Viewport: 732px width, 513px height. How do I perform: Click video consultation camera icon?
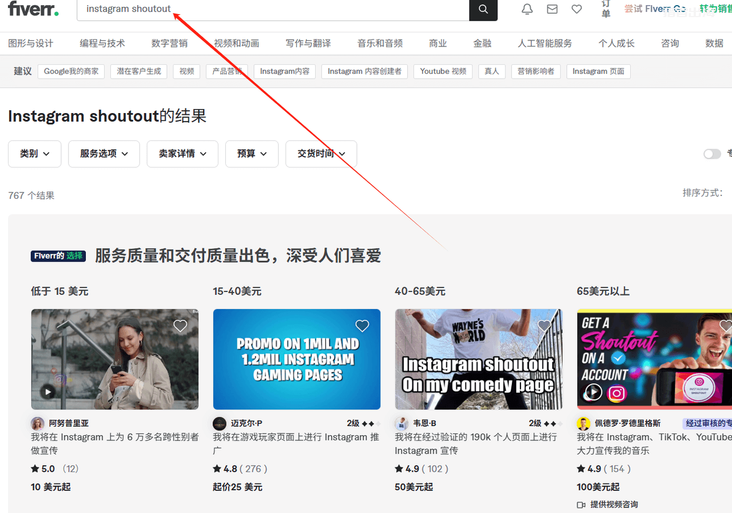point(582,504)
